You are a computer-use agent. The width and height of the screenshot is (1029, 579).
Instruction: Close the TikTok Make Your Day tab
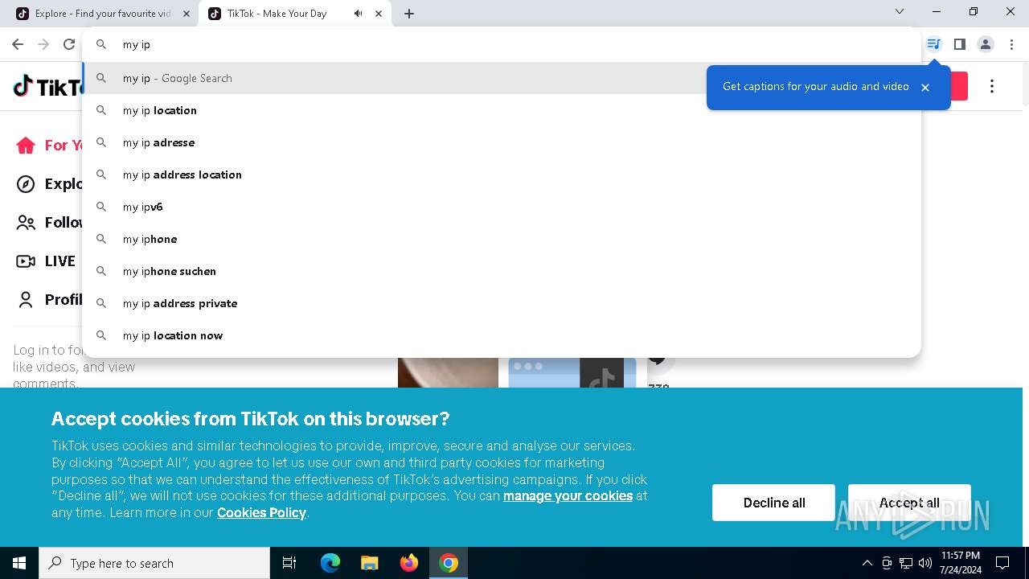coord(379,14)
